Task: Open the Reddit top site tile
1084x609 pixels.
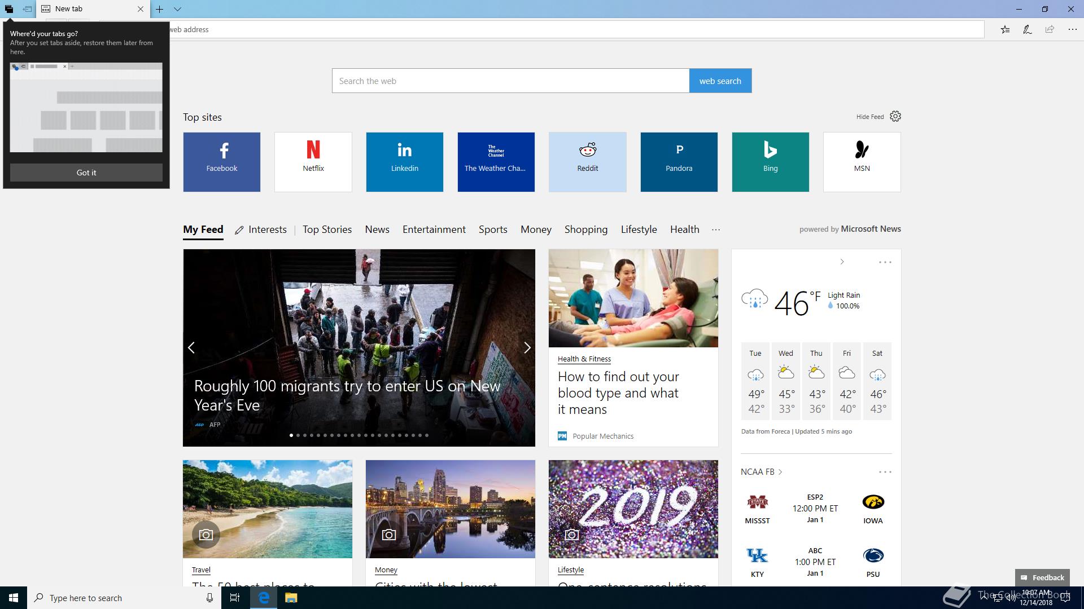Action: pos(588,162)
